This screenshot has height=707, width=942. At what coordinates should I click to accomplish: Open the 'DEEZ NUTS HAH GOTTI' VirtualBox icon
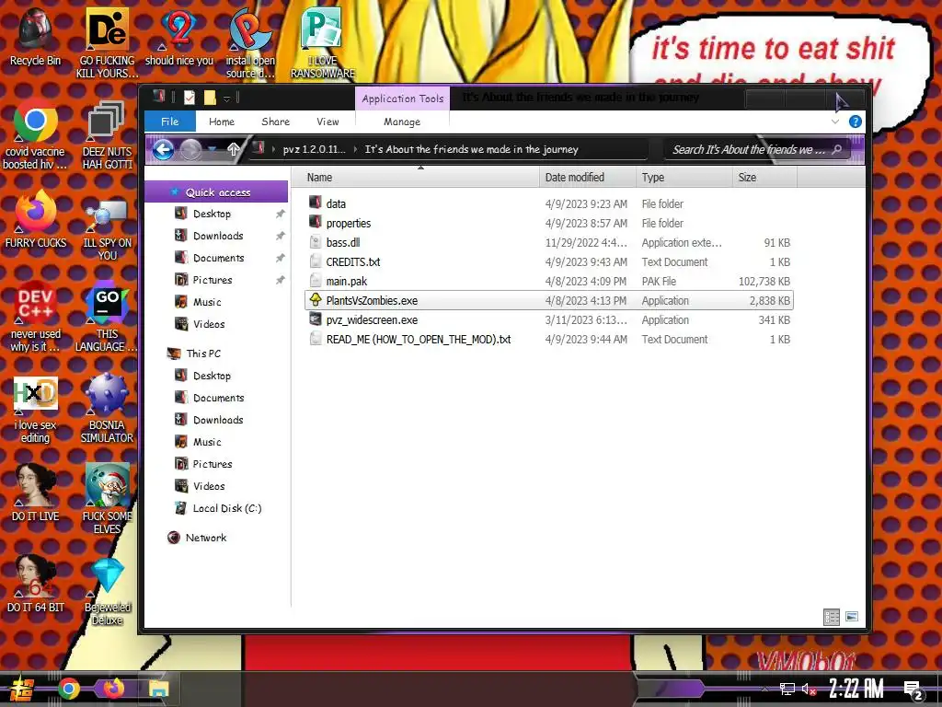pos(107,135)
